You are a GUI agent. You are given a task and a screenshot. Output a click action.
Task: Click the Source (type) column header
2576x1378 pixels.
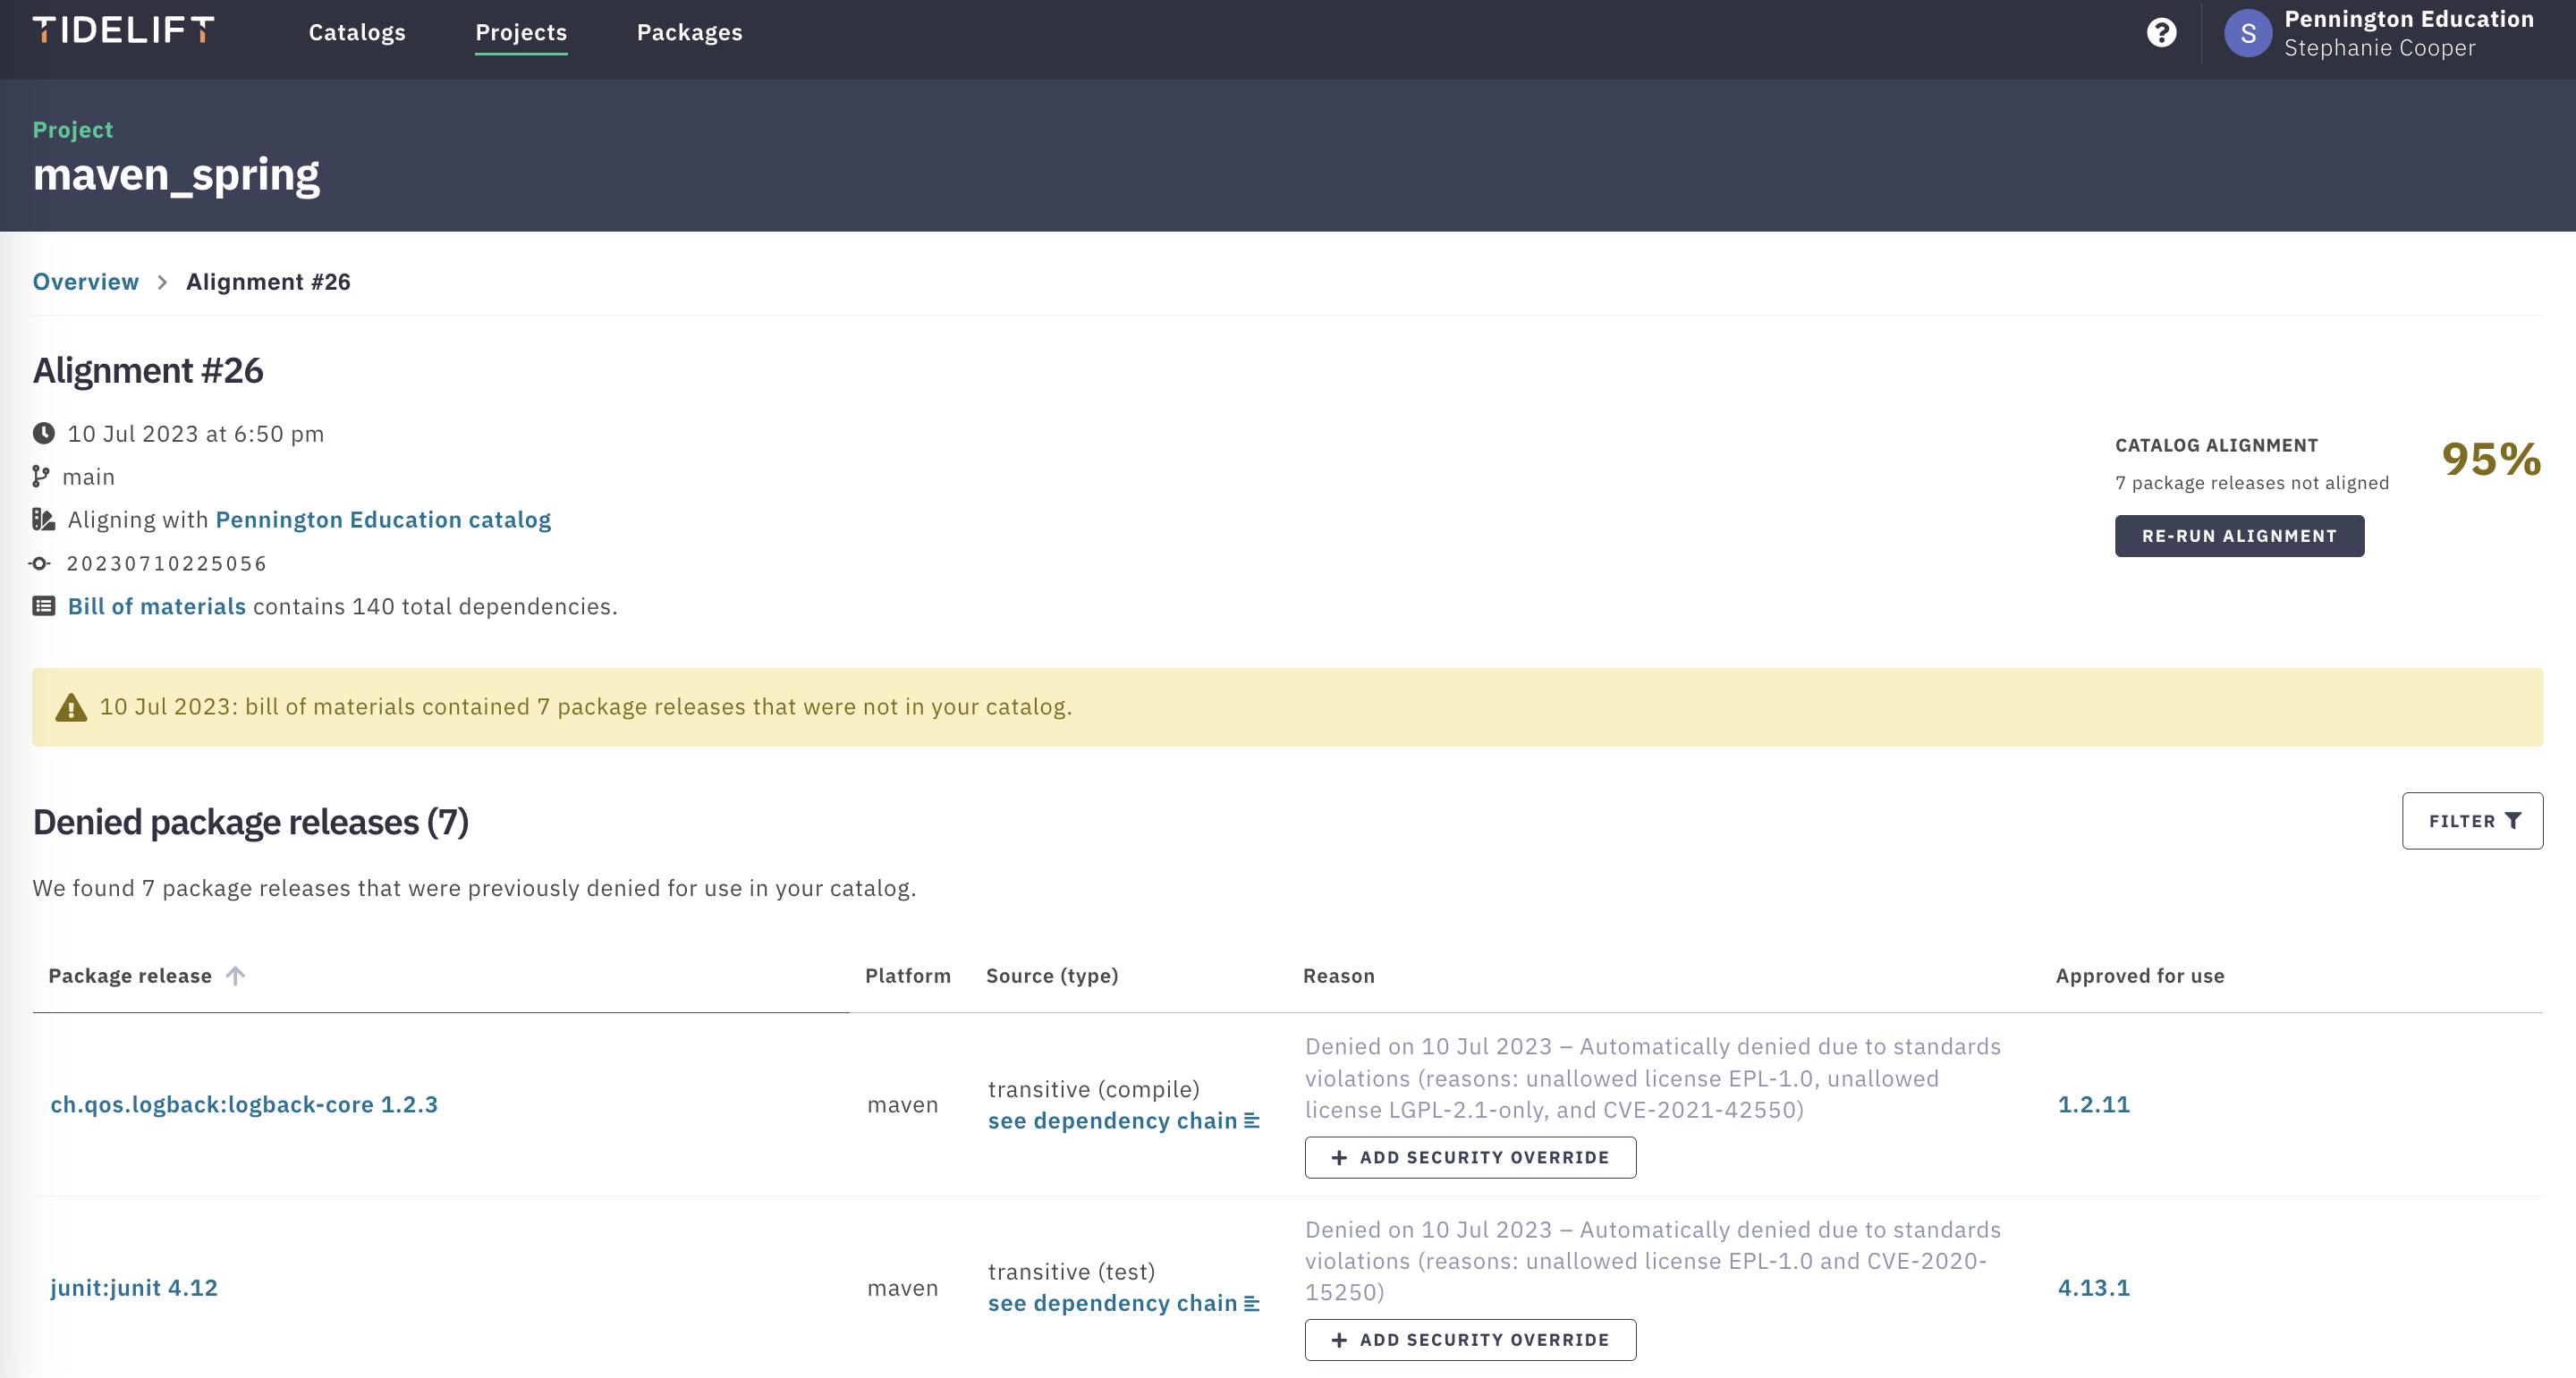pos(1052,976)
